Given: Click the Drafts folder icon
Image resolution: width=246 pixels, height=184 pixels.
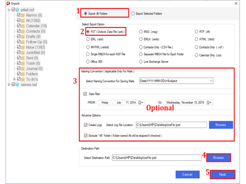Looking at the screenshot, I should coord(23,36).
